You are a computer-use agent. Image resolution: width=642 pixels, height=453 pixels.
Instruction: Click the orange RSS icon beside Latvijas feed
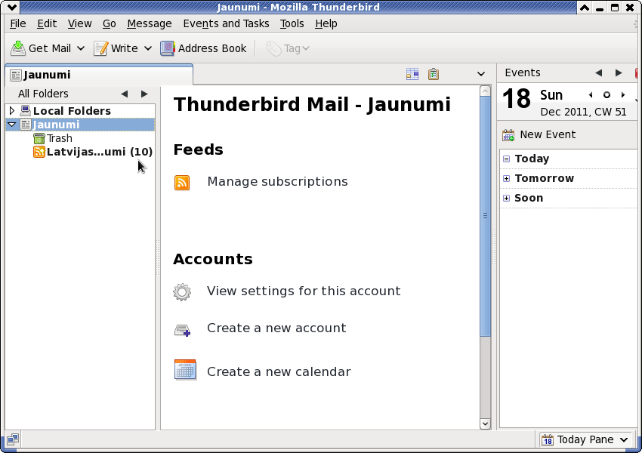click(39, 152)
